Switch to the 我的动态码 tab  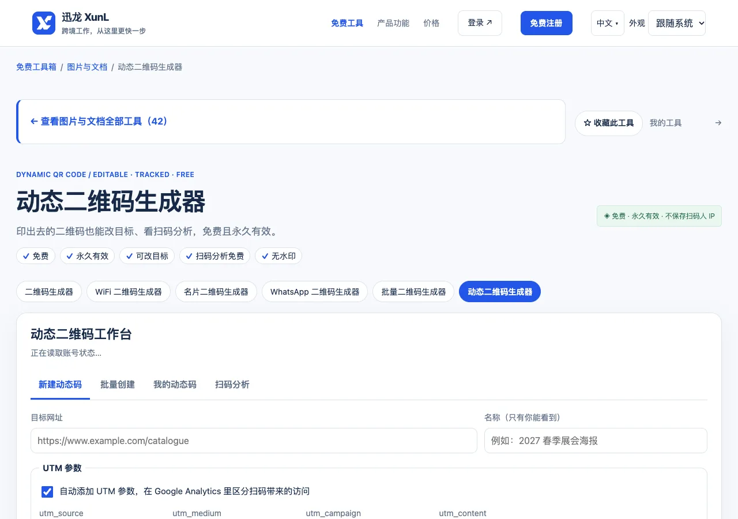175,385
